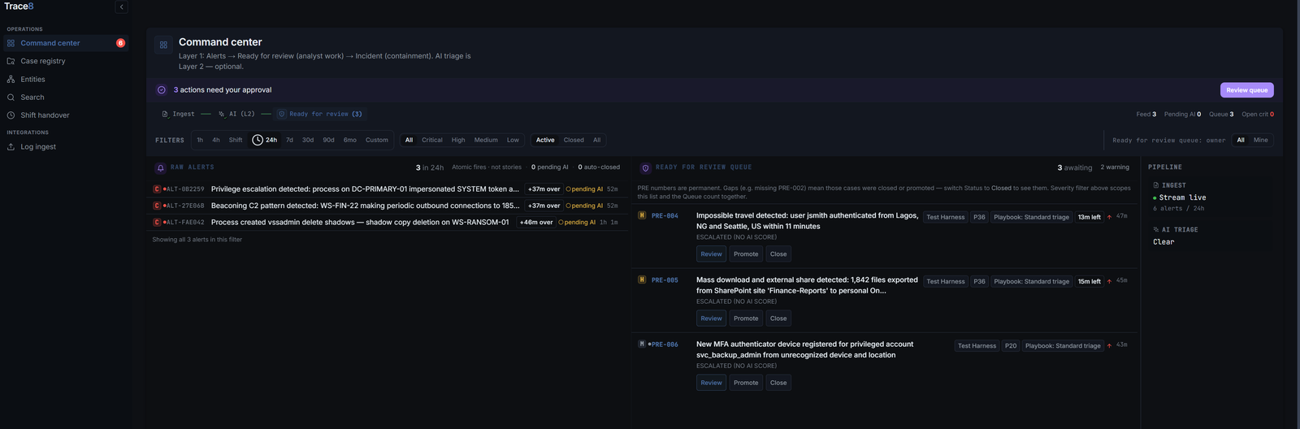This screenshot has height=429, width=1300.
Task: Open case PRE-006 link
Action: pyautogui.click(x=665, y=344)
